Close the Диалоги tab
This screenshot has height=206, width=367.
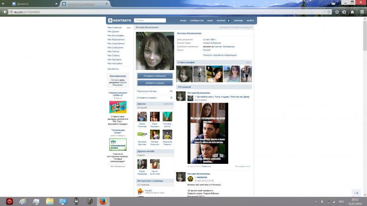click(x=56, y=4)
